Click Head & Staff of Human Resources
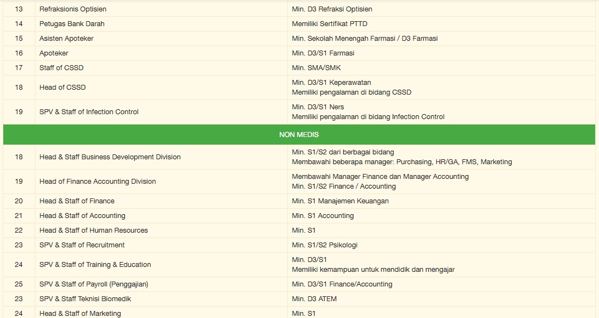Image resolution: width=599 pixels, height=318 pixels. point(94,230)
